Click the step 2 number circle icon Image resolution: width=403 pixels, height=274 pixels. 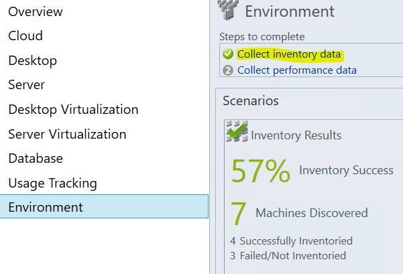click(x=228, y=70)
